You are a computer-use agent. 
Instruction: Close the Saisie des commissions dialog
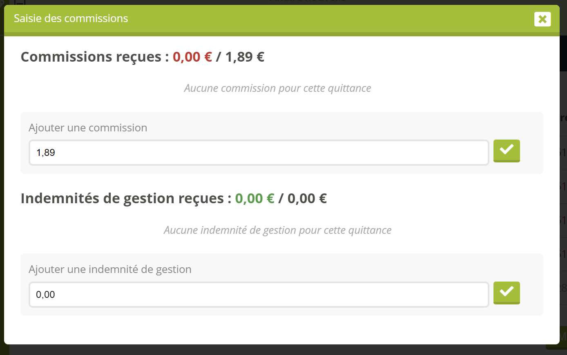tap(542, 19)
